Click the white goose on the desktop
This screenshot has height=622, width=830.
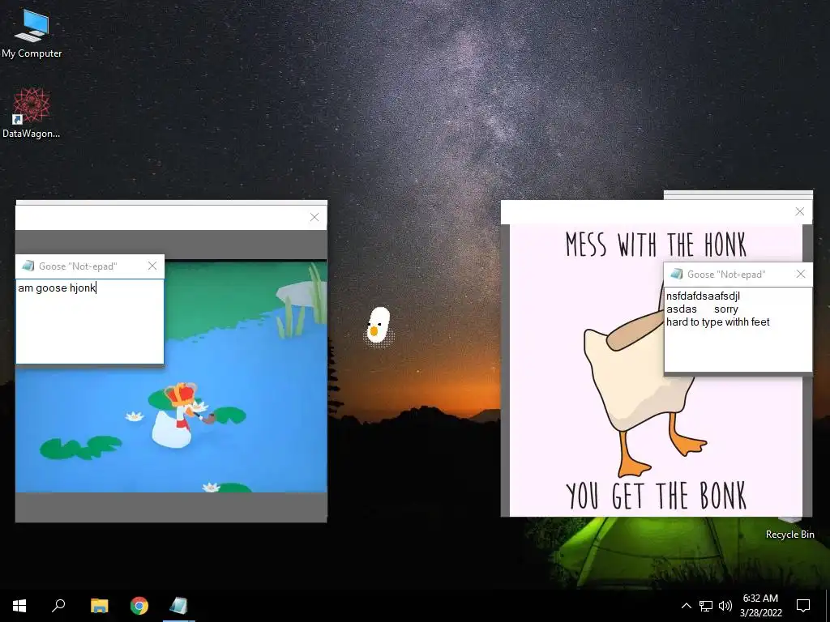point(378,325)
